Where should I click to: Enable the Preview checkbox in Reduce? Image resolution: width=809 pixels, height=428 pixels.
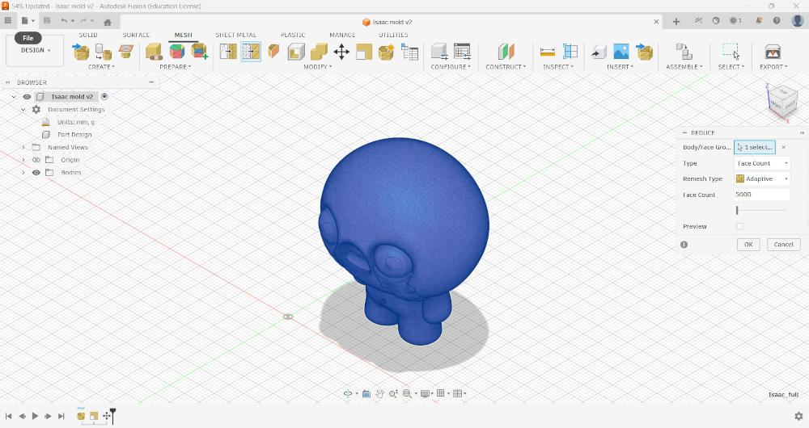(740, 226)
